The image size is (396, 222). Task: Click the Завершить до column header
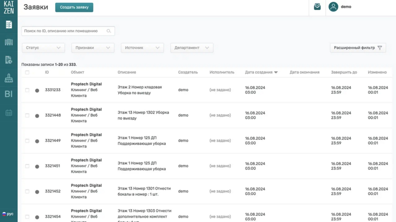point(344,72)
